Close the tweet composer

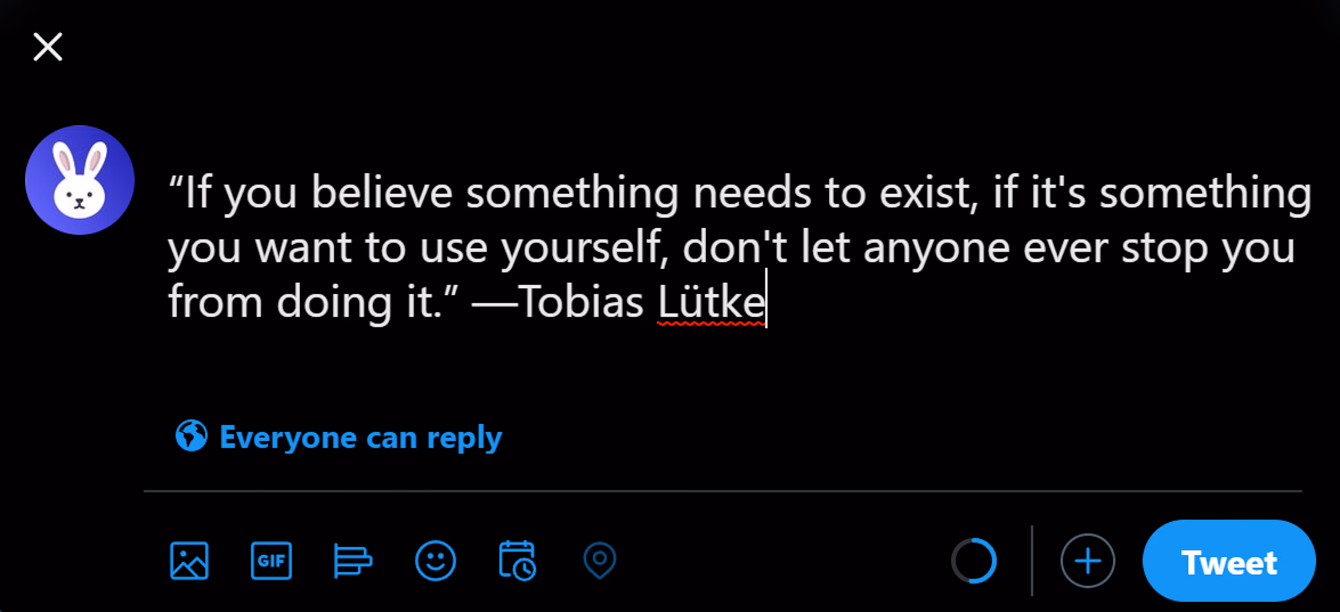pyautogui.click(x=48, y=47)
